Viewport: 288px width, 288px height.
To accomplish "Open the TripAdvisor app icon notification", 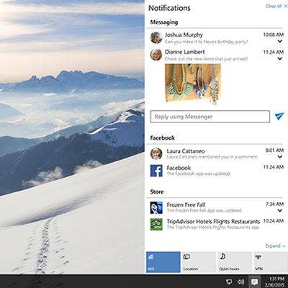I will pos(156,225).
